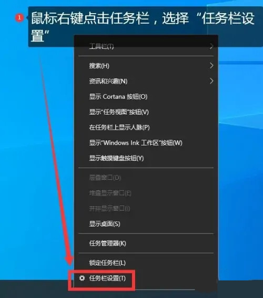The width and height of the screenshot is (263, 298).
Task: Open 任务栏设置(T) menu entry
Action: 146,278
